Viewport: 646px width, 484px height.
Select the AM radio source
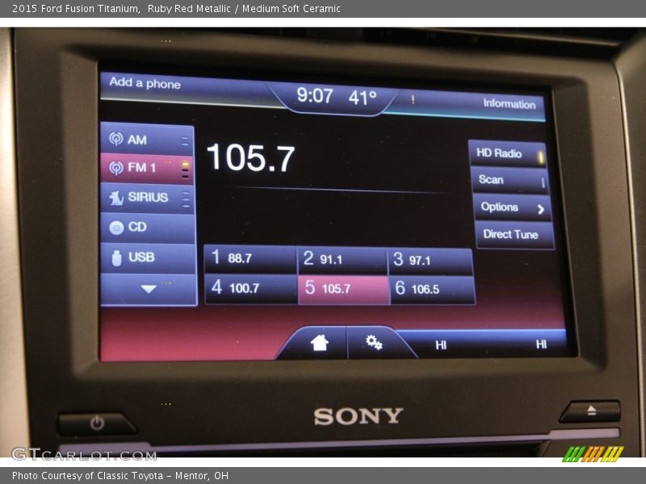click(x=147, y=139)
